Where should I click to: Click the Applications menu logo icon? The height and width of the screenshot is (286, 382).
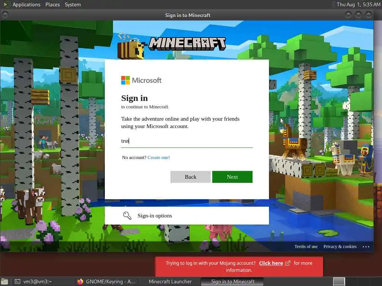[7, 4]
